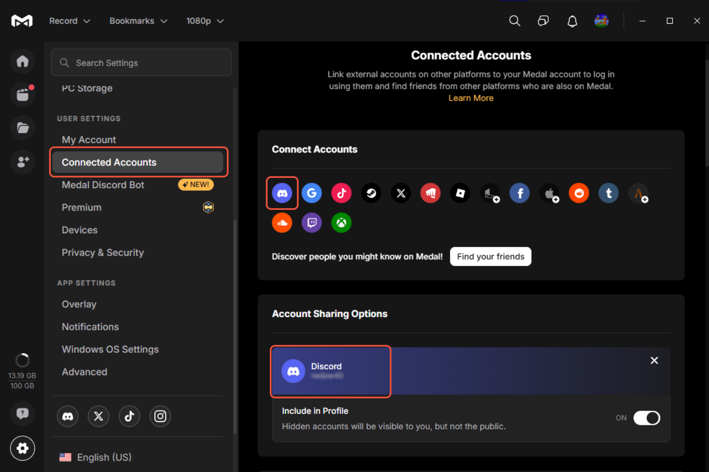Select Connected Accounts in sidebar

(x=138, y=162)
